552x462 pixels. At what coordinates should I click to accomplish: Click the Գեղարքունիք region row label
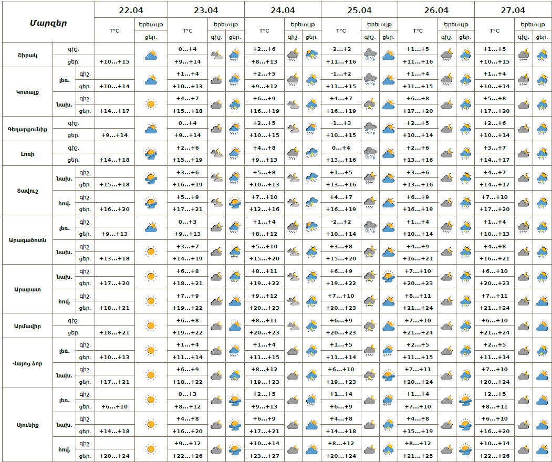pos(27,129)
